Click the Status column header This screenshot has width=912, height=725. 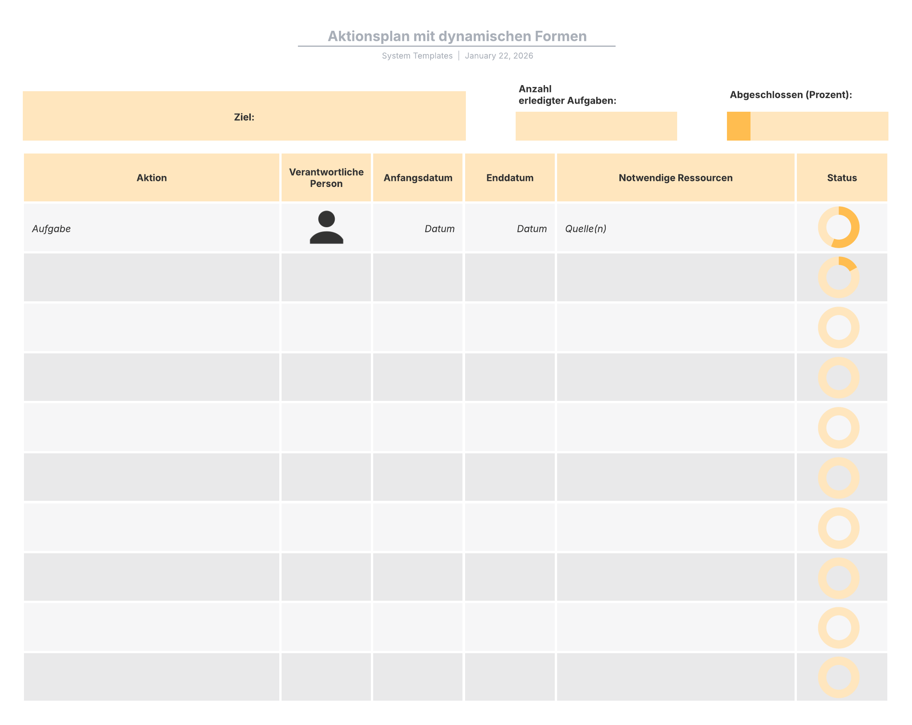click(842, 178)
